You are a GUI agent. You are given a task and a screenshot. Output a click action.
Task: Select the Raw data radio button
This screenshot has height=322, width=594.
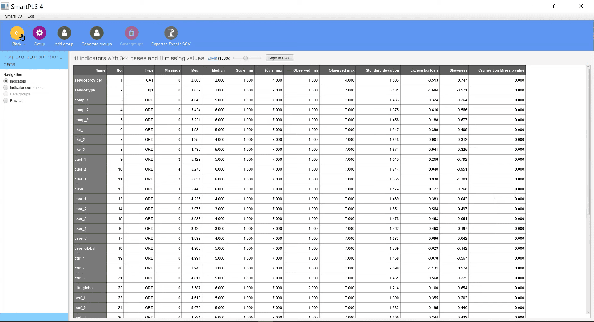pyautogui.click(x=6, y=101)
